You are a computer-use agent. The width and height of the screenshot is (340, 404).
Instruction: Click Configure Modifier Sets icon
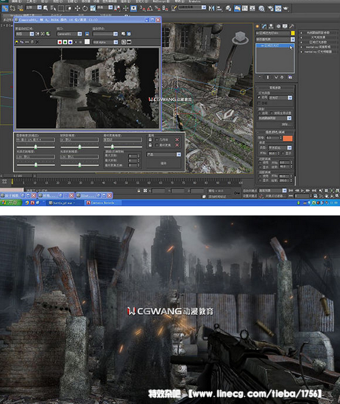click(x=290, y=77)
